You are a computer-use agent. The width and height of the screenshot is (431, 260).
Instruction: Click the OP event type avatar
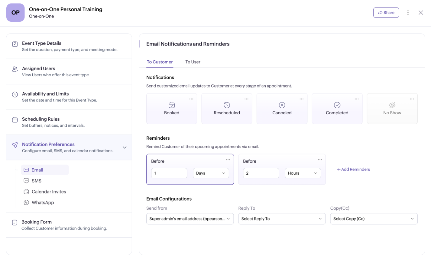click(x=15, y=13)
